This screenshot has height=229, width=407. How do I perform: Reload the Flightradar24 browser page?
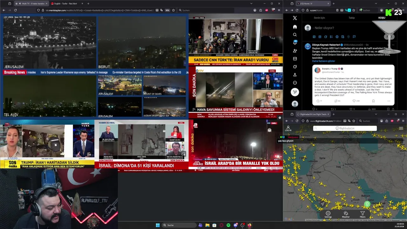[297, 121]
